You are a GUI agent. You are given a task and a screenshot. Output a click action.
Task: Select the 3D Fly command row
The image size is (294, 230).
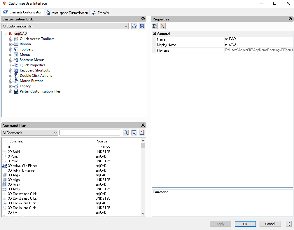point(71,212)
